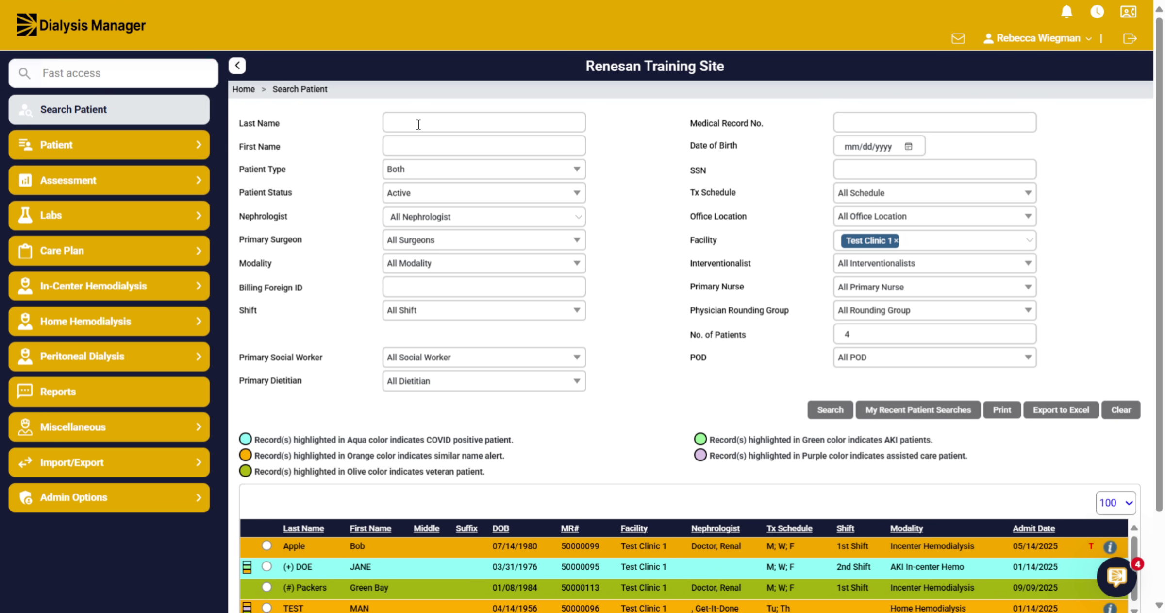Open the notifications bell icon
1165x613 pixels.
(1066, 12)
